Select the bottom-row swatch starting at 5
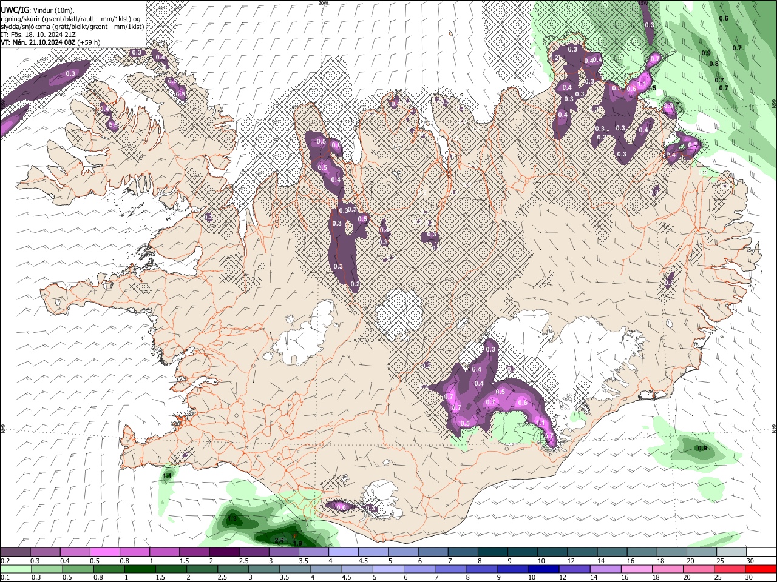The height and width of the screenshot is (582, 777). [388, 569]
